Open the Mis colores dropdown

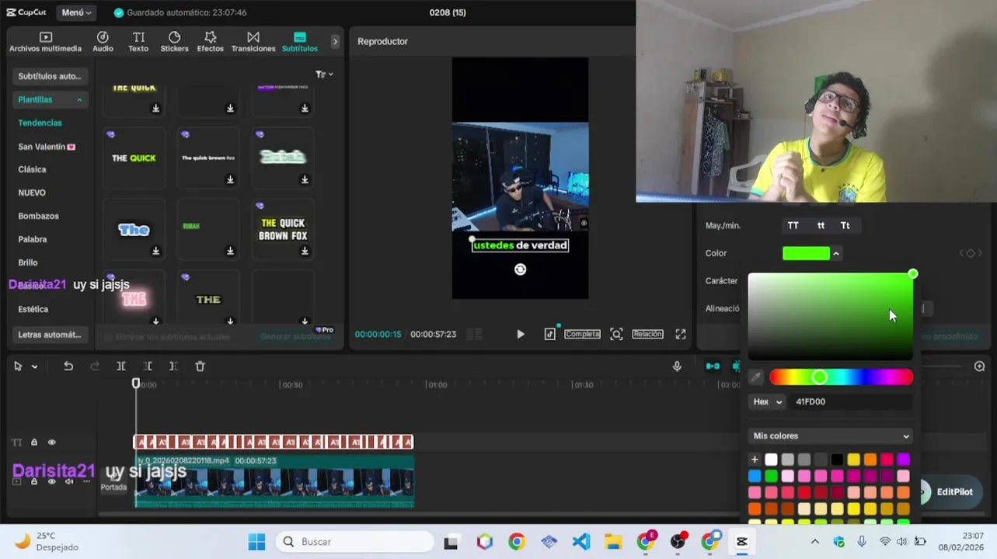coord(831,436)
